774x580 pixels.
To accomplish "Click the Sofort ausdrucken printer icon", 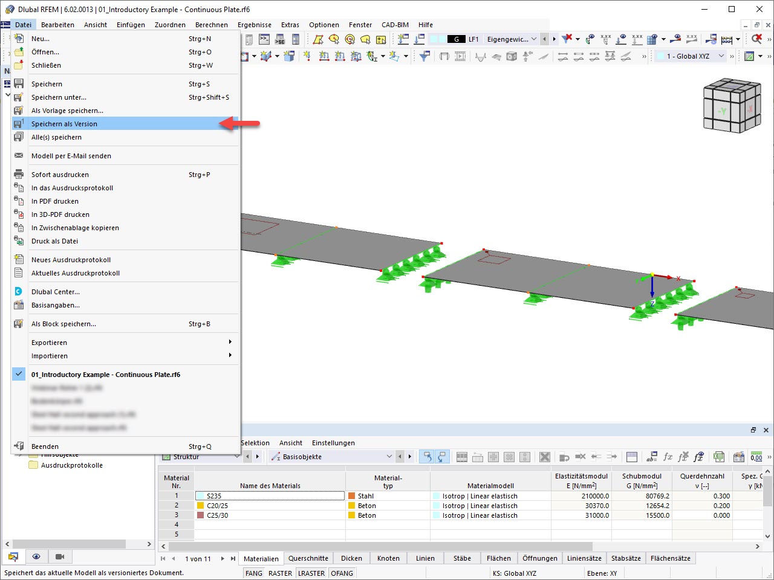I will [x=19, y=175].
